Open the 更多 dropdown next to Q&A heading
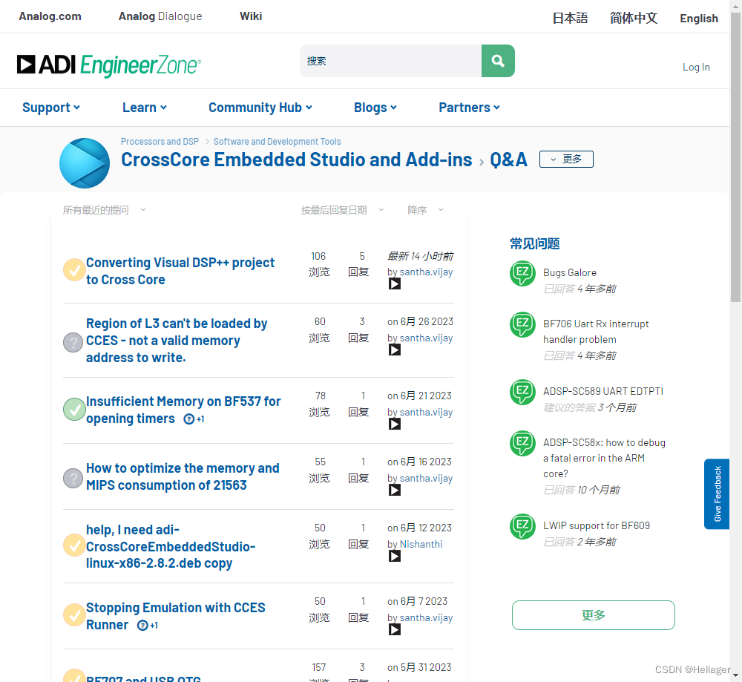 pyautogui.click(x=565, y=159)
